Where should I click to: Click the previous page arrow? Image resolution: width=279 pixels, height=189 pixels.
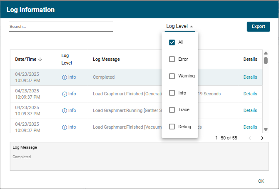250,138
